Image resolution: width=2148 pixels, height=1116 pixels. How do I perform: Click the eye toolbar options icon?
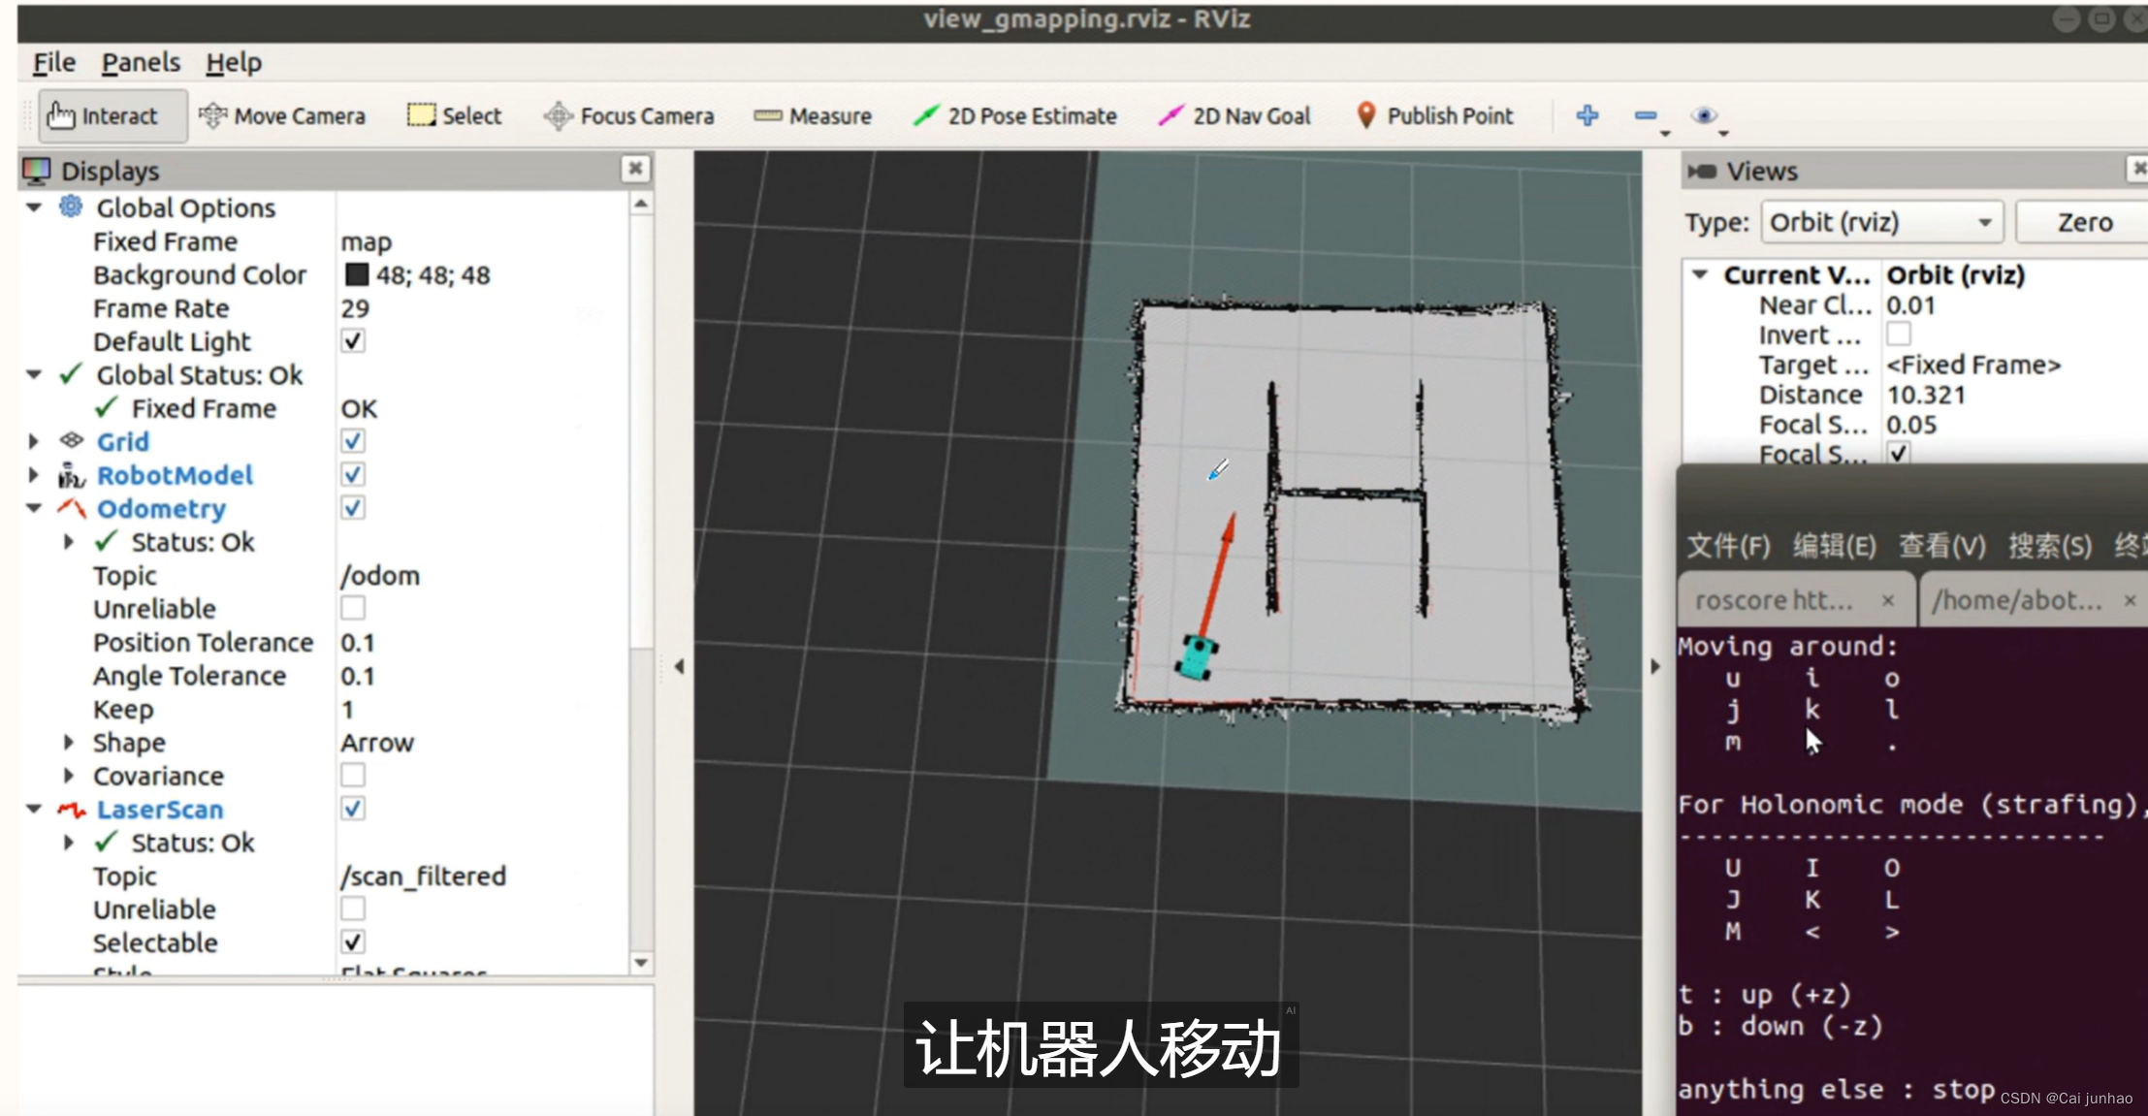click(1704, 115)
